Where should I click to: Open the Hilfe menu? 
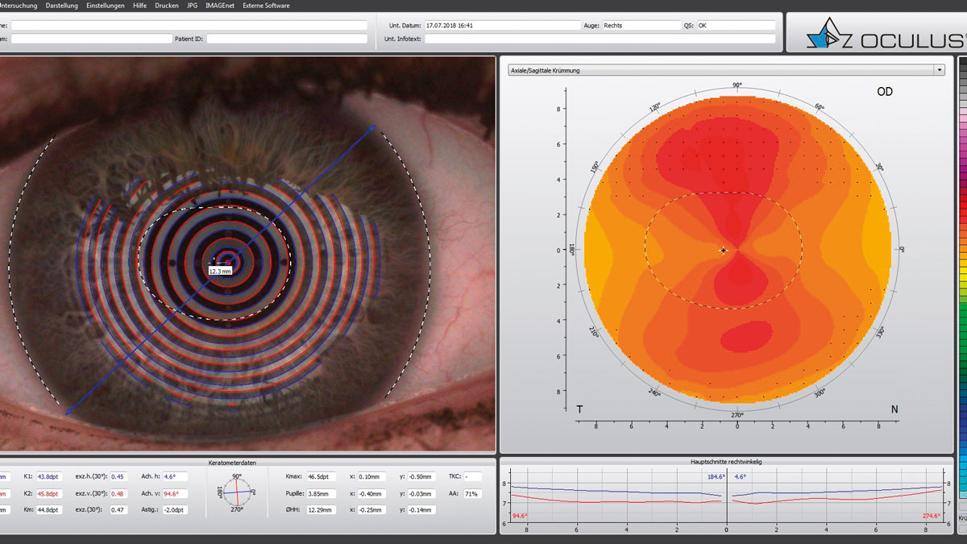point(140,6)
